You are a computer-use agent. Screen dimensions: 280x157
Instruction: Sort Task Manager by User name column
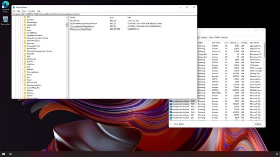pyautogui.click(x=216, y=43)
